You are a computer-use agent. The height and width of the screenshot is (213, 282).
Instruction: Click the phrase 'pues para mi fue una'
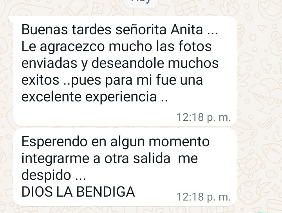137,80
